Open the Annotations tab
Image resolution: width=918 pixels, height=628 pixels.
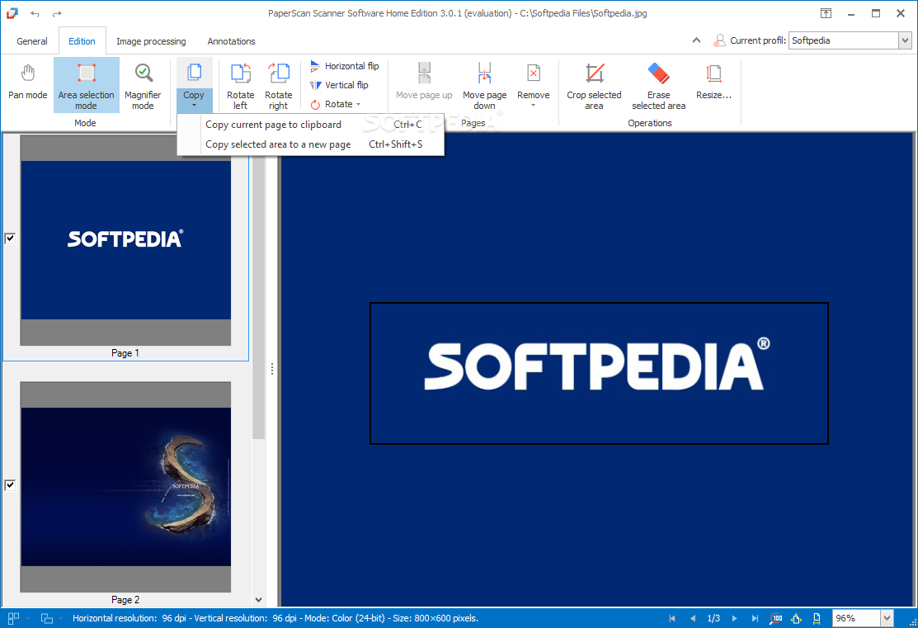click(x=231, y=41)
